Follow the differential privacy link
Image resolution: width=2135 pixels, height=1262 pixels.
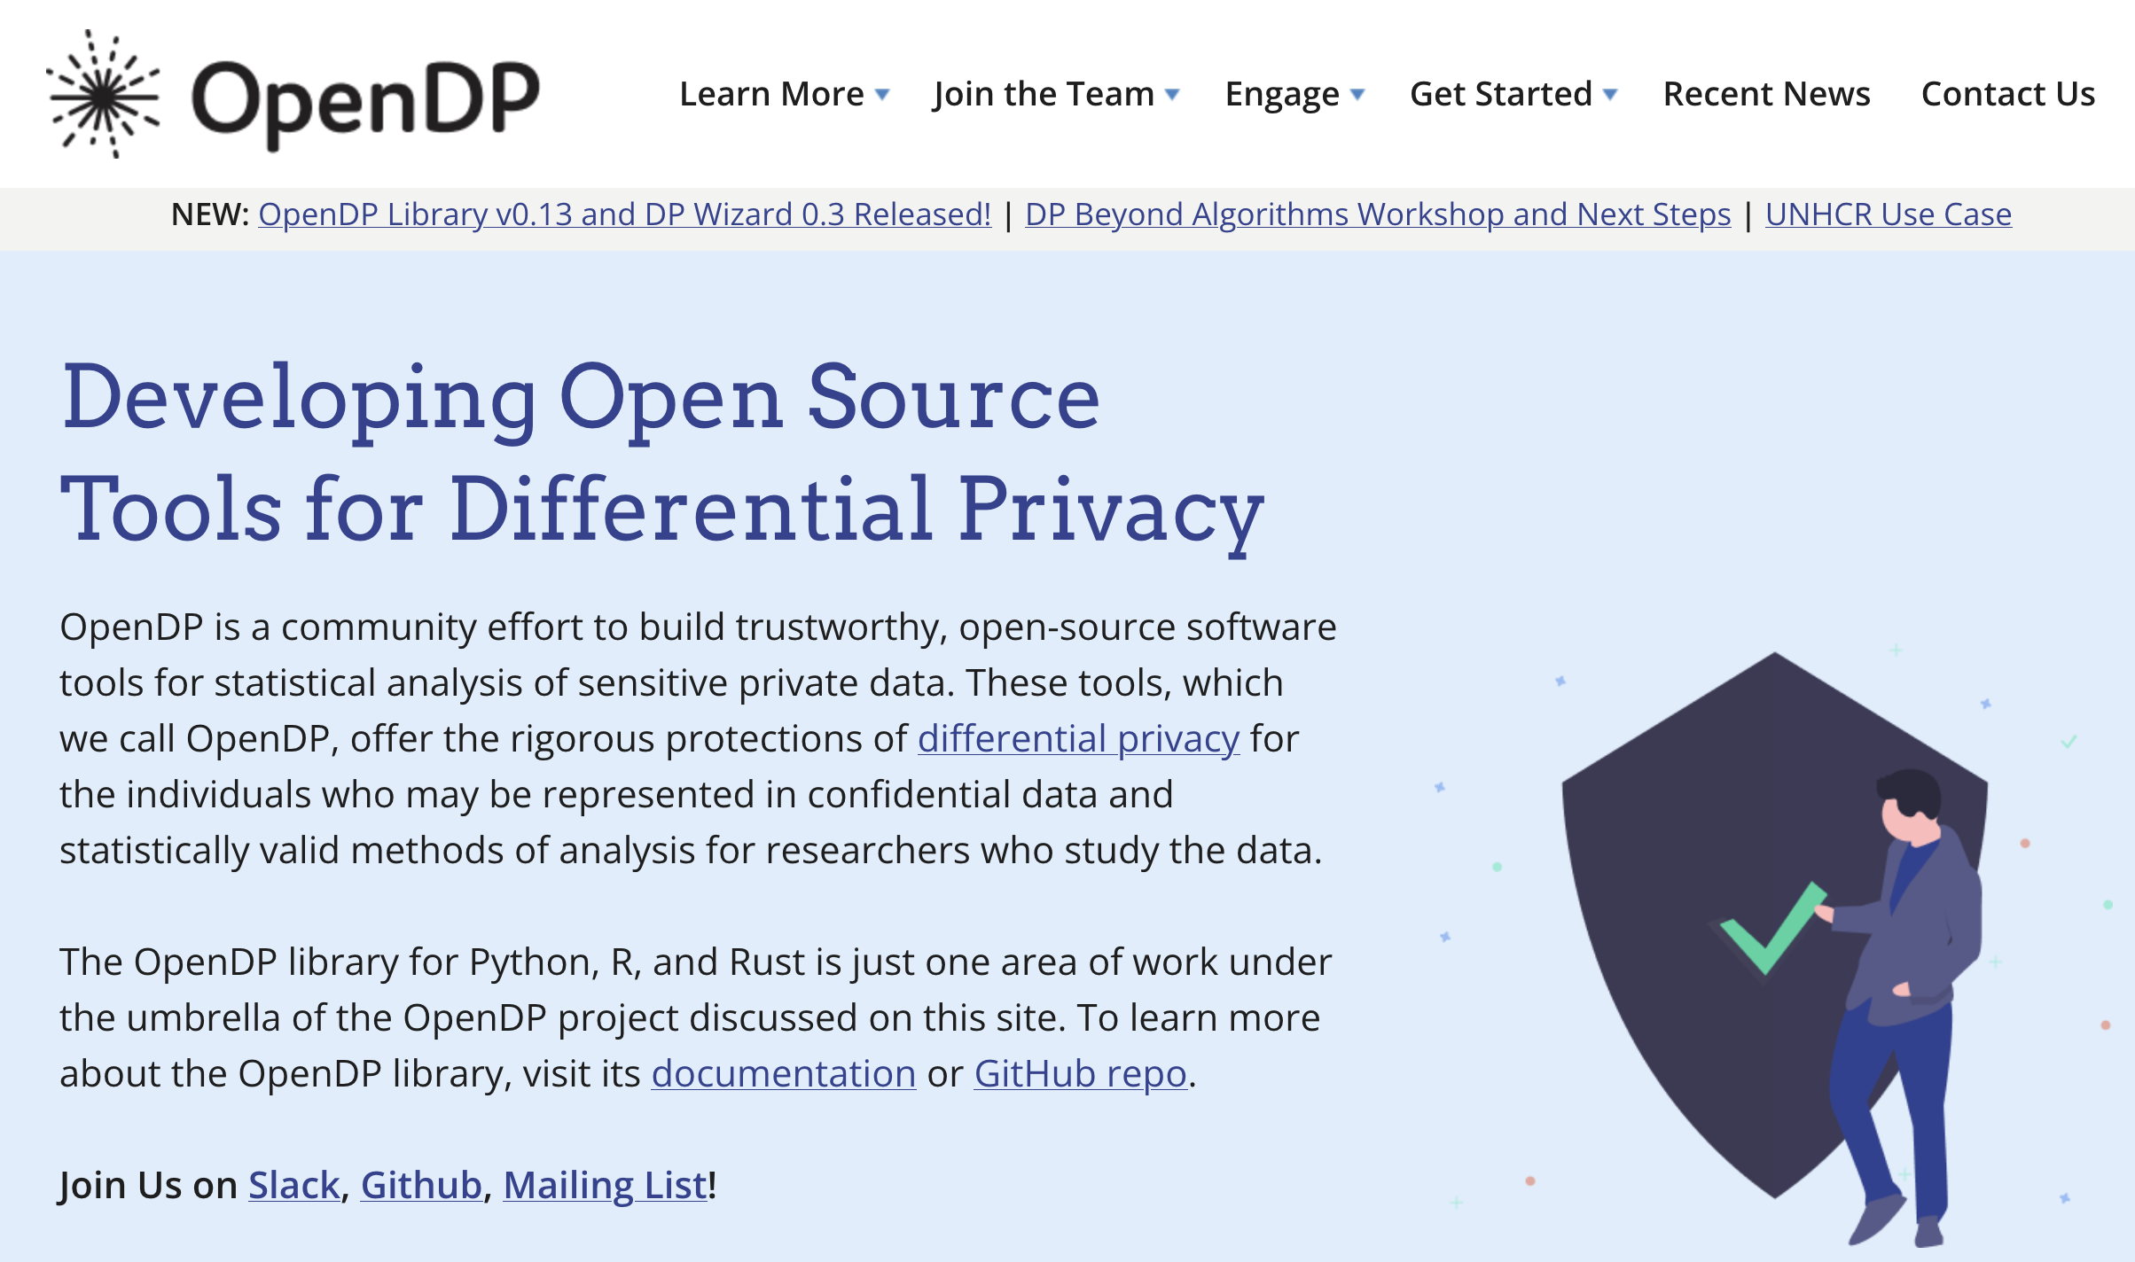coord(1078,739)
